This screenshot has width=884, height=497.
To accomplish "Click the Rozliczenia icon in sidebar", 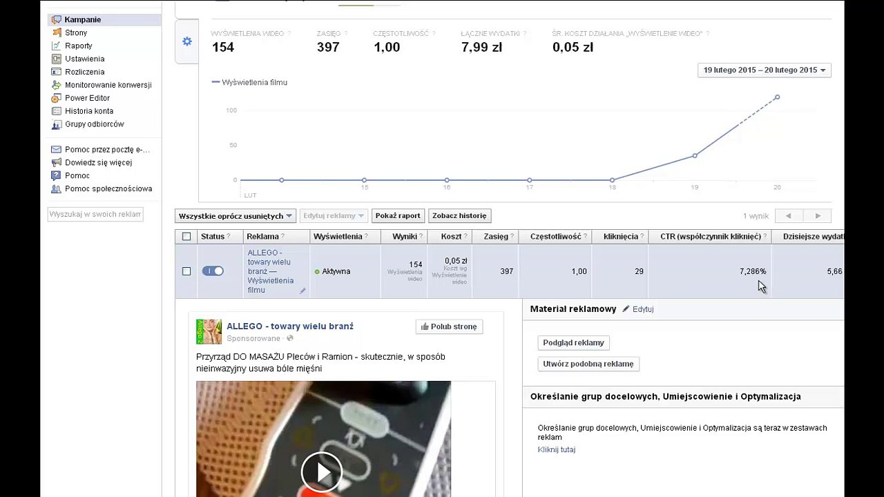I will [57, 72].
